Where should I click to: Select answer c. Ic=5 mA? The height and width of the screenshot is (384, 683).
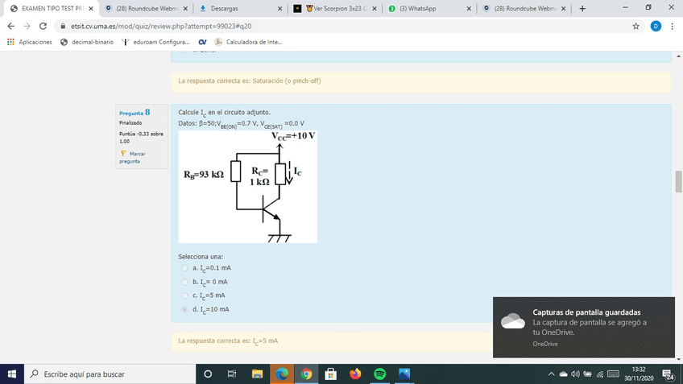pos(184,295)
